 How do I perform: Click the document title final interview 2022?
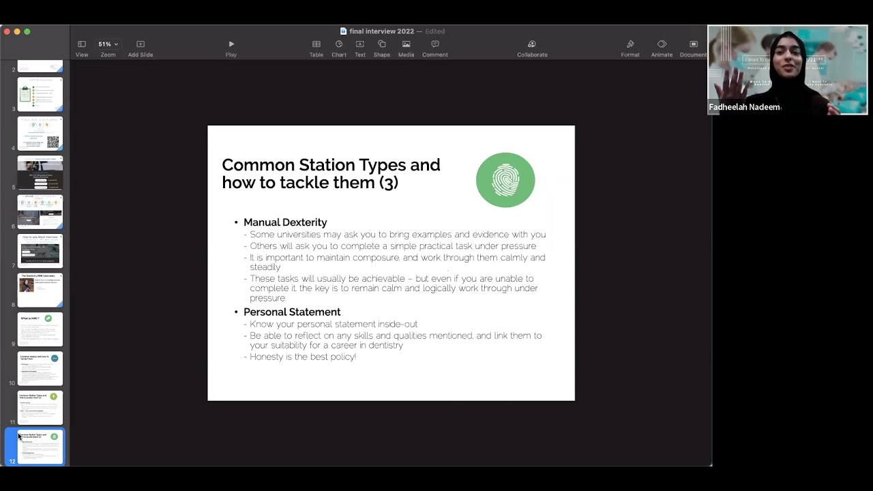pos(381,31)
